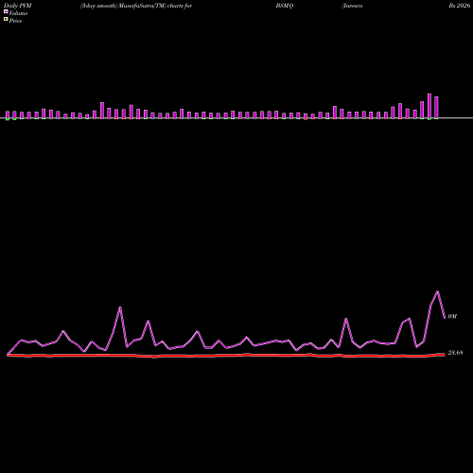The width and height of the screenshot is (473, 473).
Task: Select the 'Volume' legend label
Action: 18,13
